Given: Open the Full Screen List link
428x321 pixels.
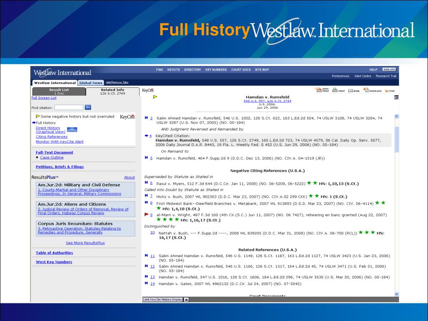Looking at the screenshot, I should [44, 98].
